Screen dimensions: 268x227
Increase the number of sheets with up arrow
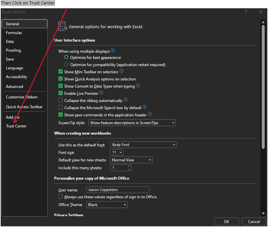pos(129,166)
